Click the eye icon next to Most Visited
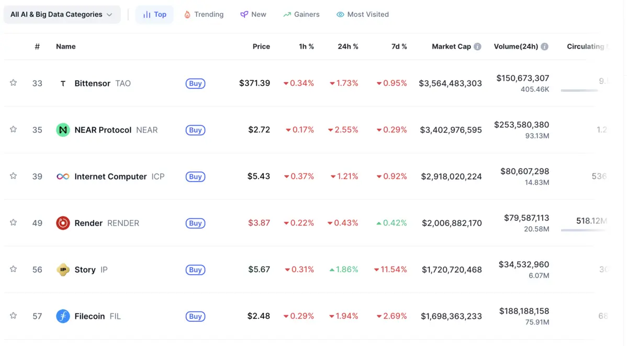This screenshot has height=346, width=627. 340,14
